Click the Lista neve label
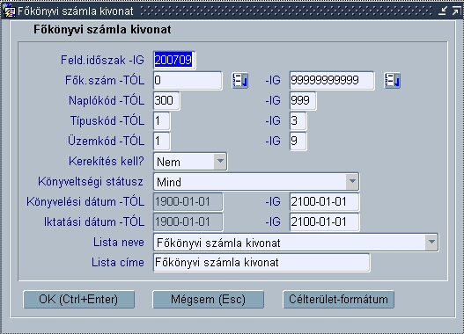This screenshot has width=464, height=334. (119, 243)
